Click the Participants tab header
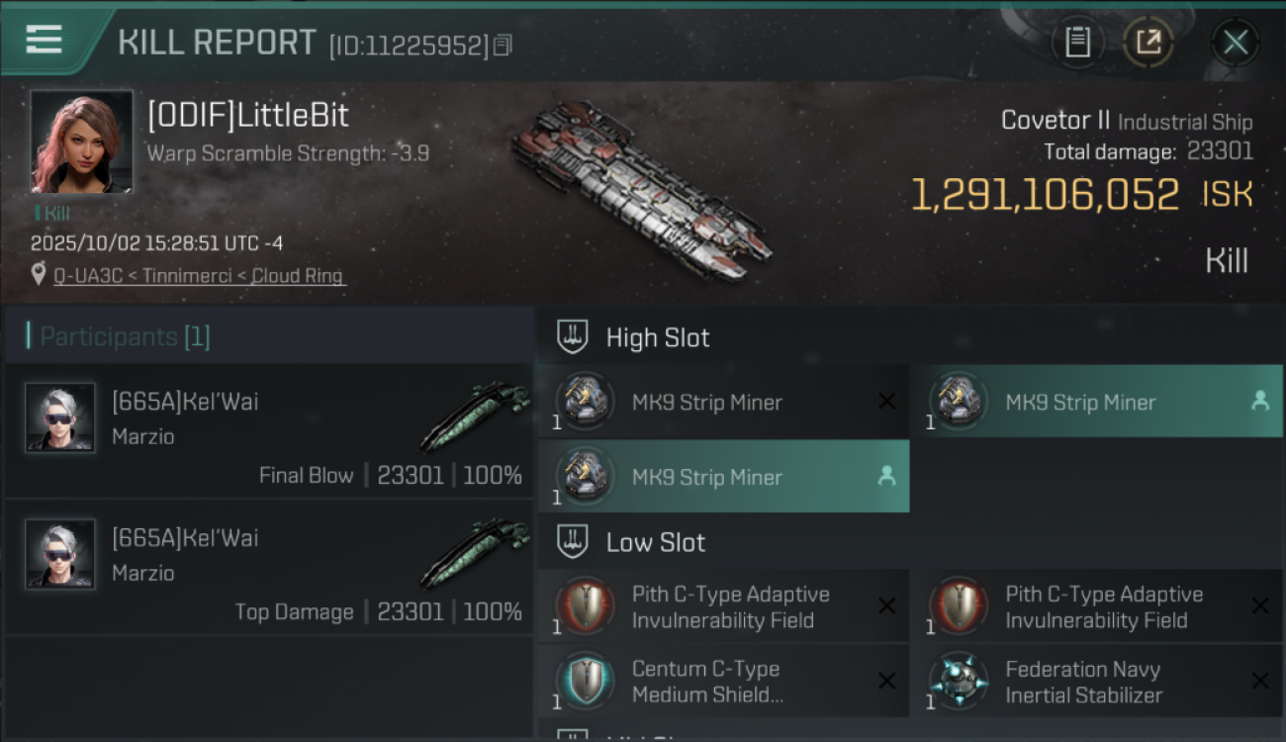Image resolution: width=1286 pixels, height=742 pixels. 125,337
